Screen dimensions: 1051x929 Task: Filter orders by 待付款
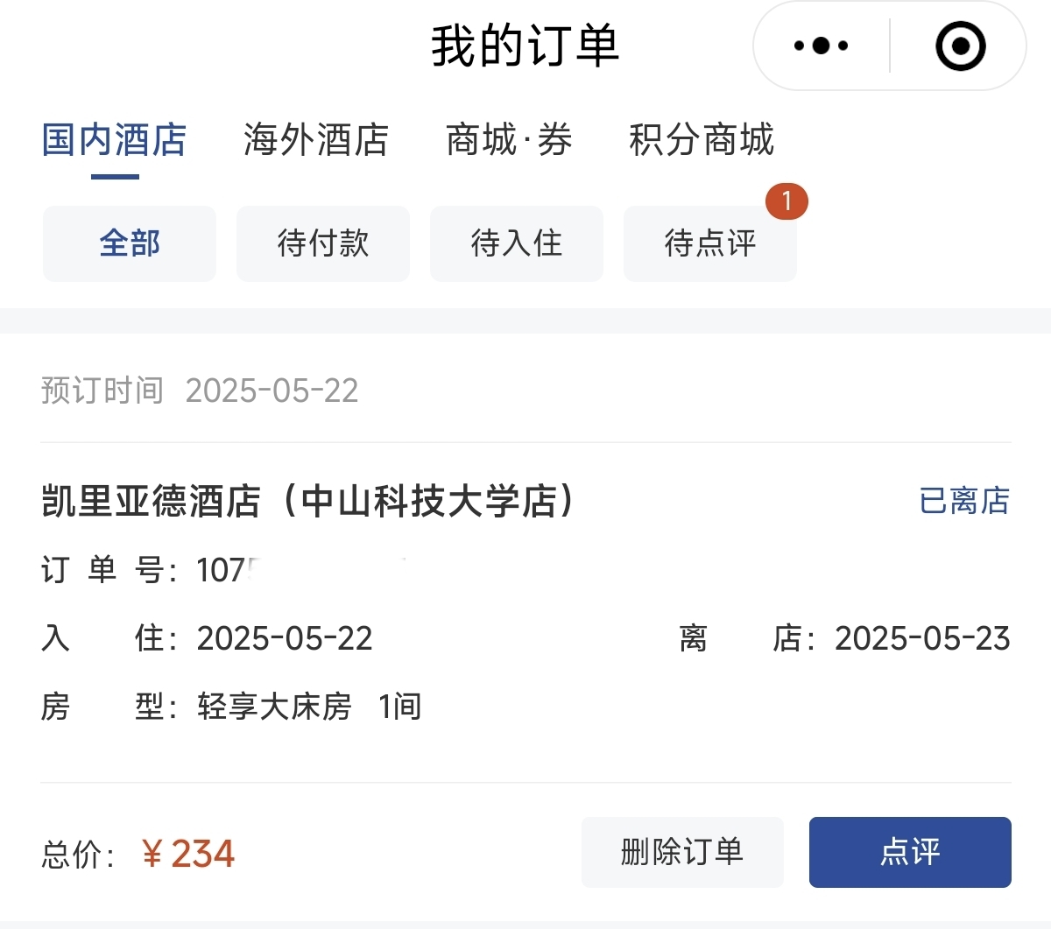(323, 243)
